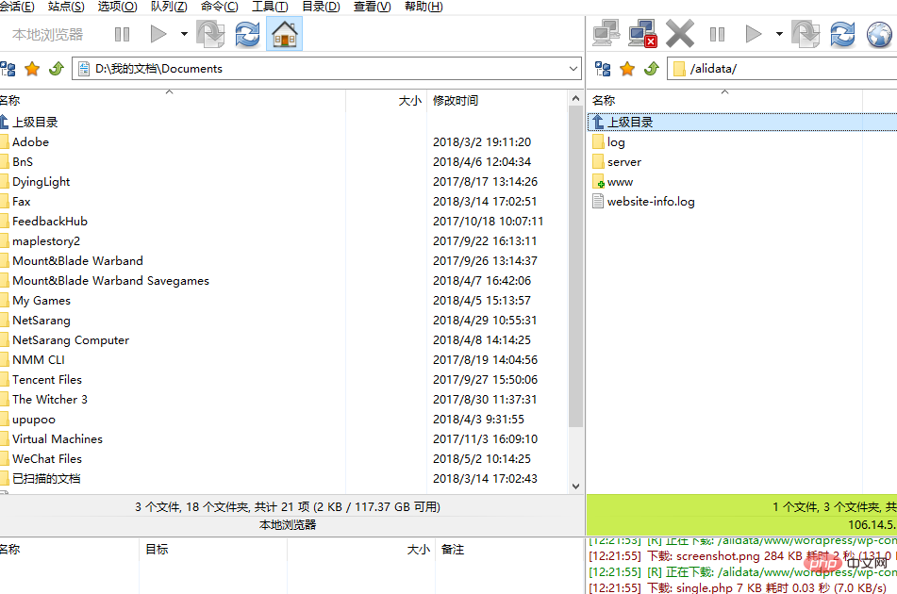Select The Witcher 3 folder
897x594 pixels.
click(50, 400)
